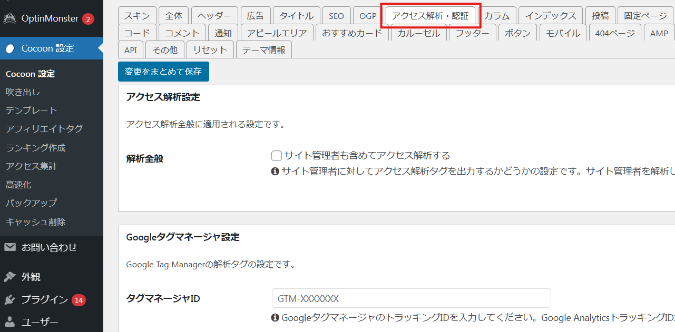Screen dimensions: 675x332
Task: Switch to the SEO tab
Action: coord(332,16)
